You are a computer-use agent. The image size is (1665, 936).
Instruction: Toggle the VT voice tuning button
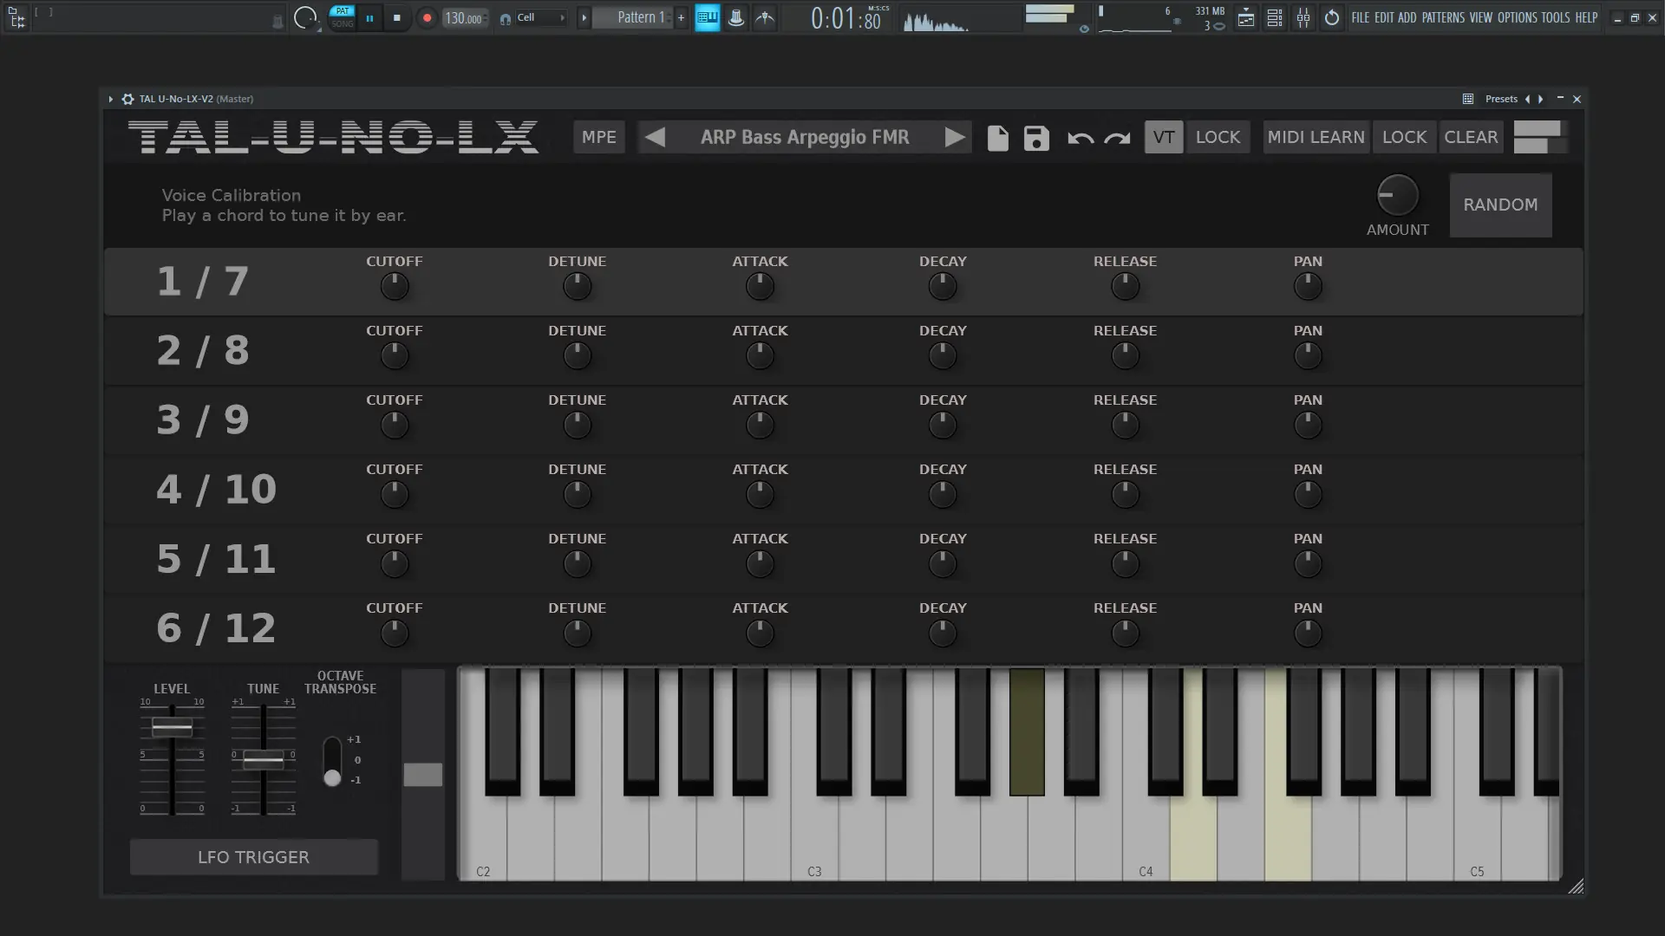coord(1163,137)
